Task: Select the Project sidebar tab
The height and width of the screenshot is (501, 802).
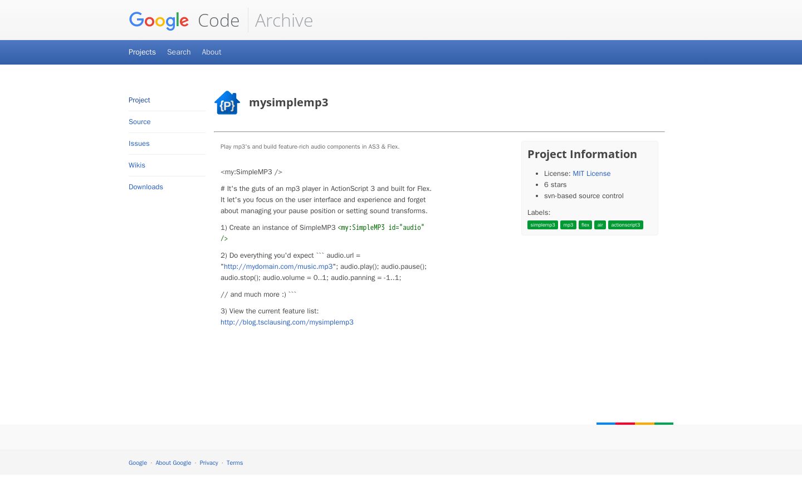Action: tap(139, 100)
